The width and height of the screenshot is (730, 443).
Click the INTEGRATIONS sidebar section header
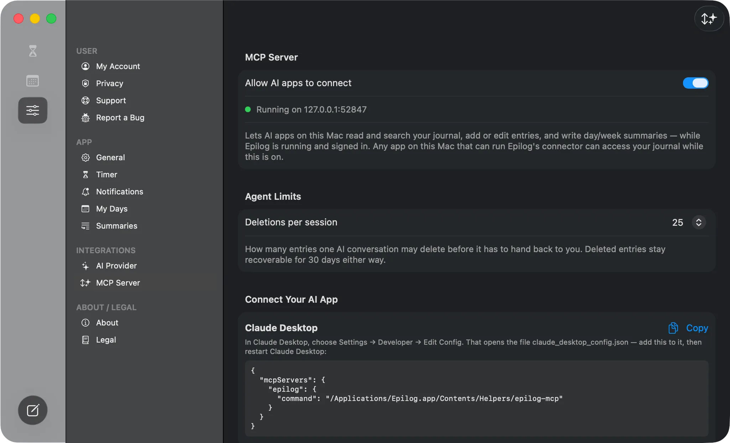click(x=106, y=250)
